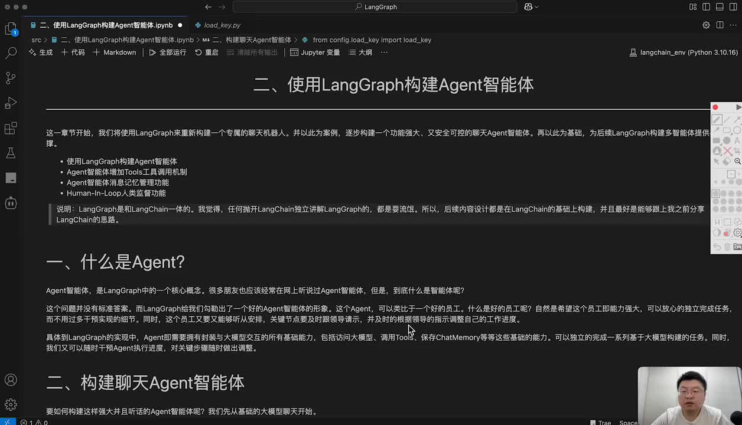Select the line tool in annotation toolbar
The height and width of the screenshot is (425, 742).
(x=727, y=120)
